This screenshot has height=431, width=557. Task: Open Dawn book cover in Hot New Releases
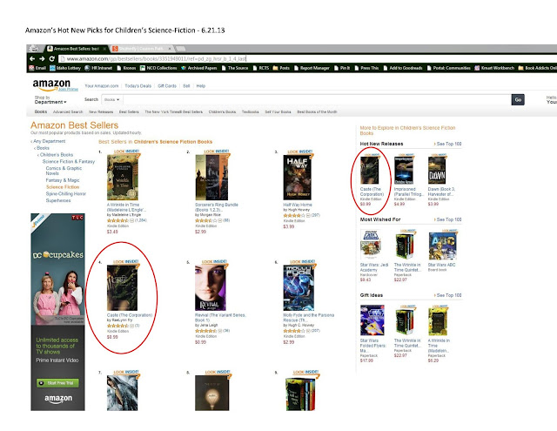click(437, 171)
